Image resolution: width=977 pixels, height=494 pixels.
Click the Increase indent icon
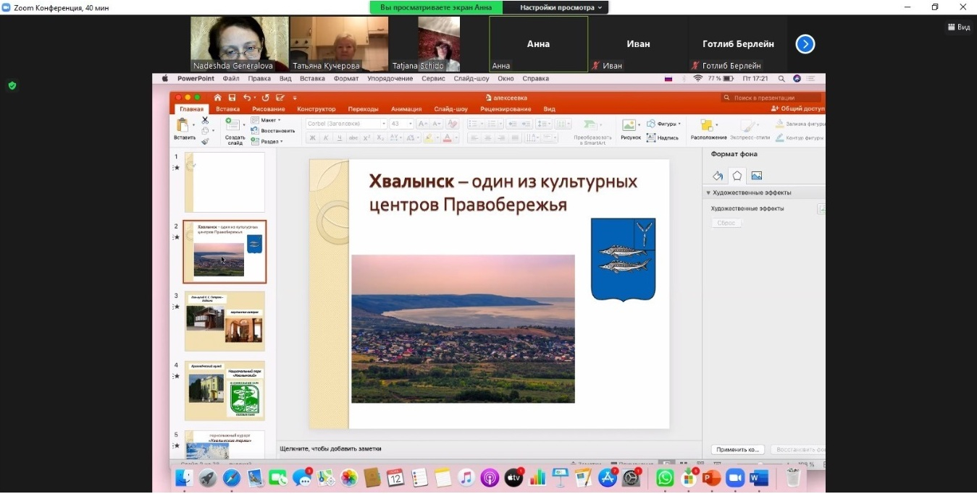coord(525,124)
